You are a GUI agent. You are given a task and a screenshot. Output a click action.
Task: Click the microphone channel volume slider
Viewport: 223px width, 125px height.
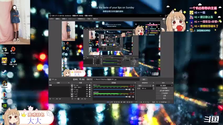111,89
